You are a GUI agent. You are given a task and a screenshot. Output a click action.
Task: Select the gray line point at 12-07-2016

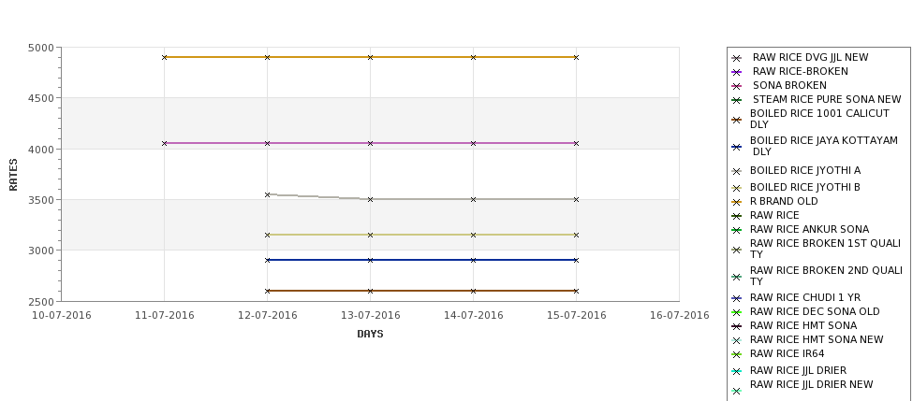click(x=267, y=194)
